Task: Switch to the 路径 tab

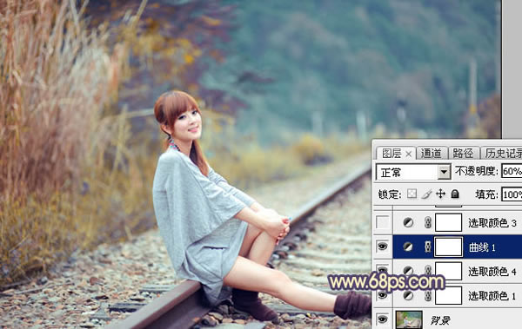Action: 463,153
